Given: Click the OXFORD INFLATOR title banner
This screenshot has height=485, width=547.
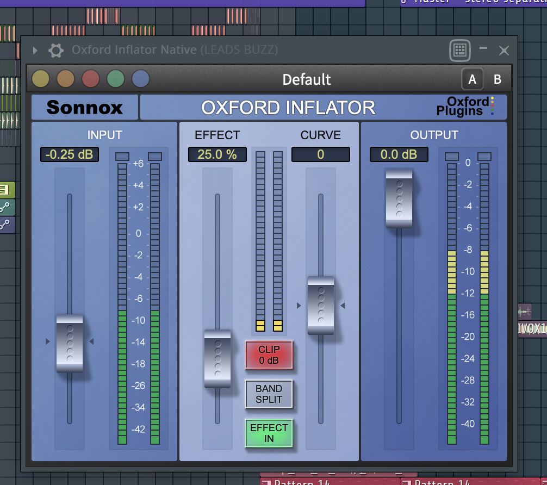Looking at the screenshot, I should (288, 108).
